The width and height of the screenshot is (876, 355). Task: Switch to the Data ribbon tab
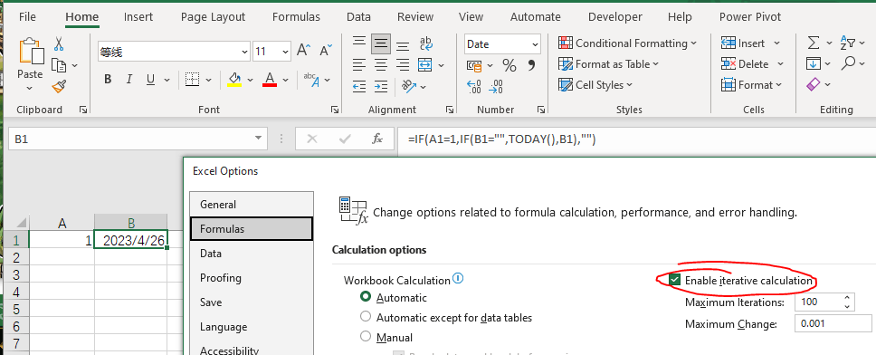[x=358, y=17]
